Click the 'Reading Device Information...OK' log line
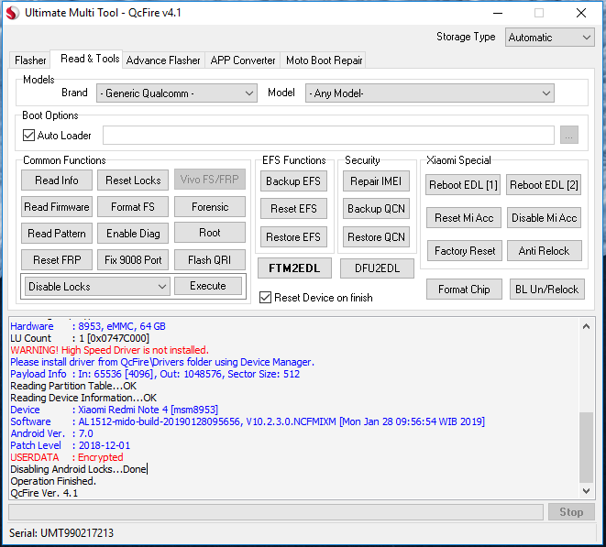 click(x=83, y=398)
